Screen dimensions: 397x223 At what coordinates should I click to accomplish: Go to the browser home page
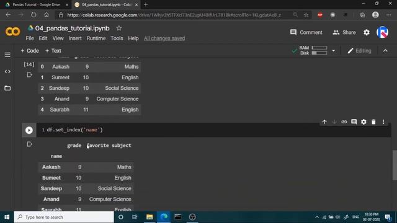click(47, 15)
